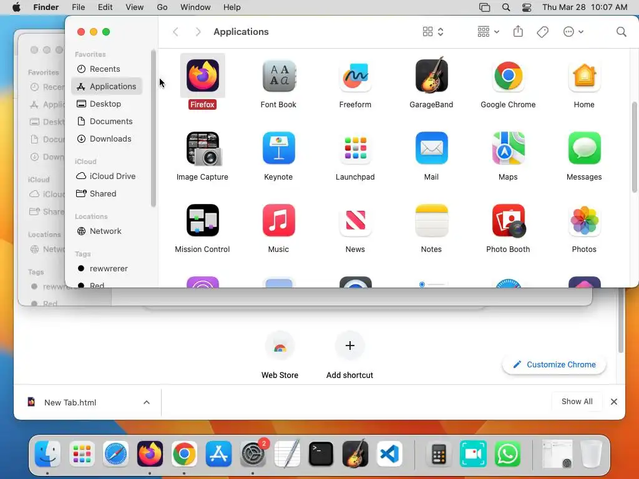
Task: Open Safari from the Dock
Action: coord(115,454)
